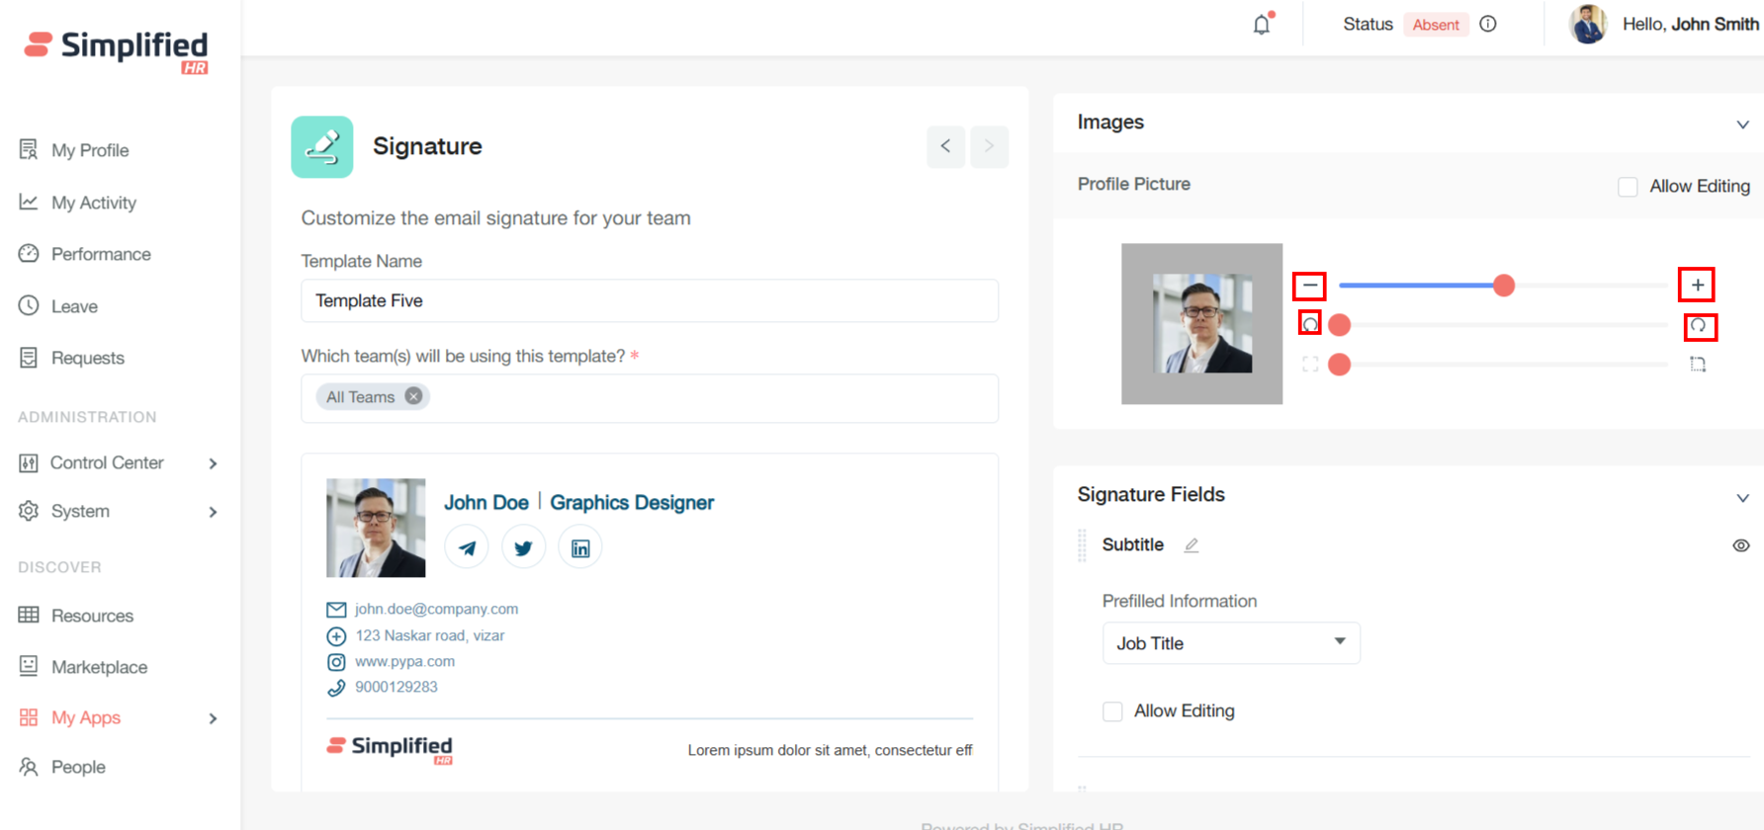Click the zoom out minus icon
This screenshot has height=830, width=1764.
[x=1309, y=286]
